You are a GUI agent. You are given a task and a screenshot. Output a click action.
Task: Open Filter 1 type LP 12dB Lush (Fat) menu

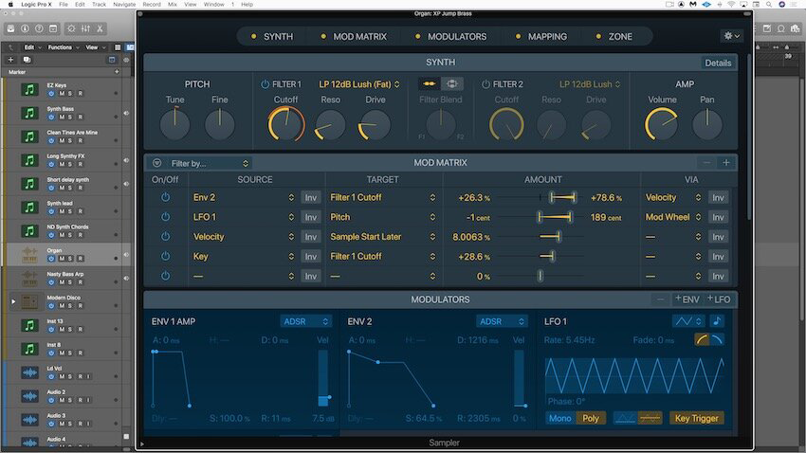358,84
